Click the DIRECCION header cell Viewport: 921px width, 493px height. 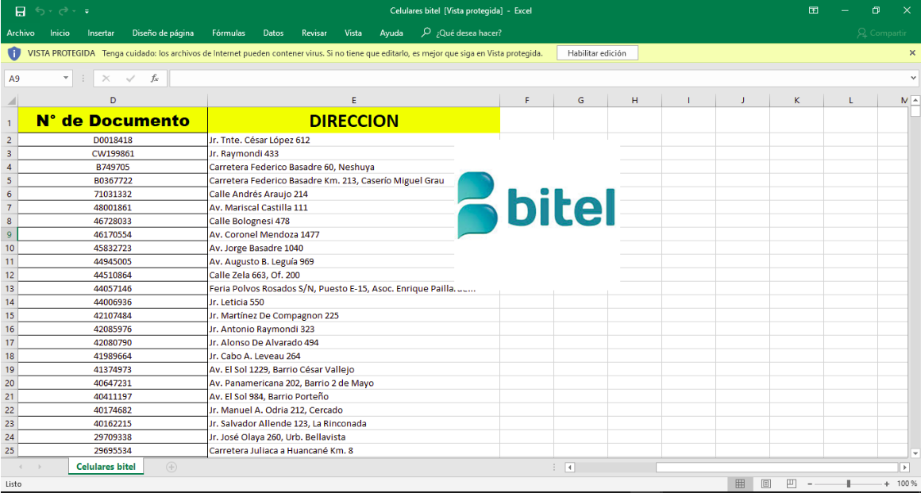pos(353,121)
